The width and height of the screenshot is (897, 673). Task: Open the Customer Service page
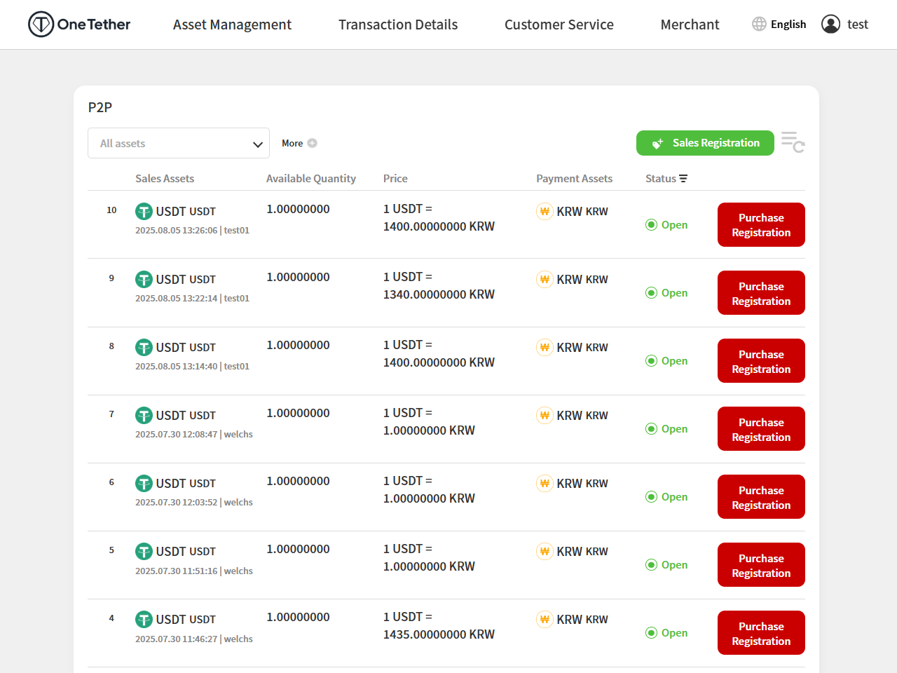click(x=559, y=25)
